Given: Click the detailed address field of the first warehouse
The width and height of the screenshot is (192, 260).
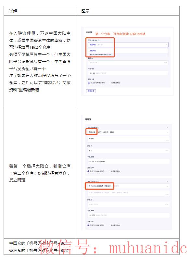Looking at the screenshot, I should pyautogui.click(x=128, y=139).
